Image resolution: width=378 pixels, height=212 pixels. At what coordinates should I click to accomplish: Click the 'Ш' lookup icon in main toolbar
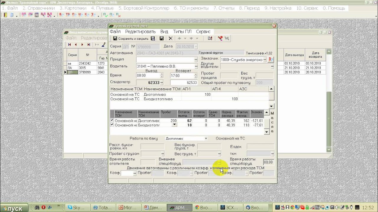[80, 15]
